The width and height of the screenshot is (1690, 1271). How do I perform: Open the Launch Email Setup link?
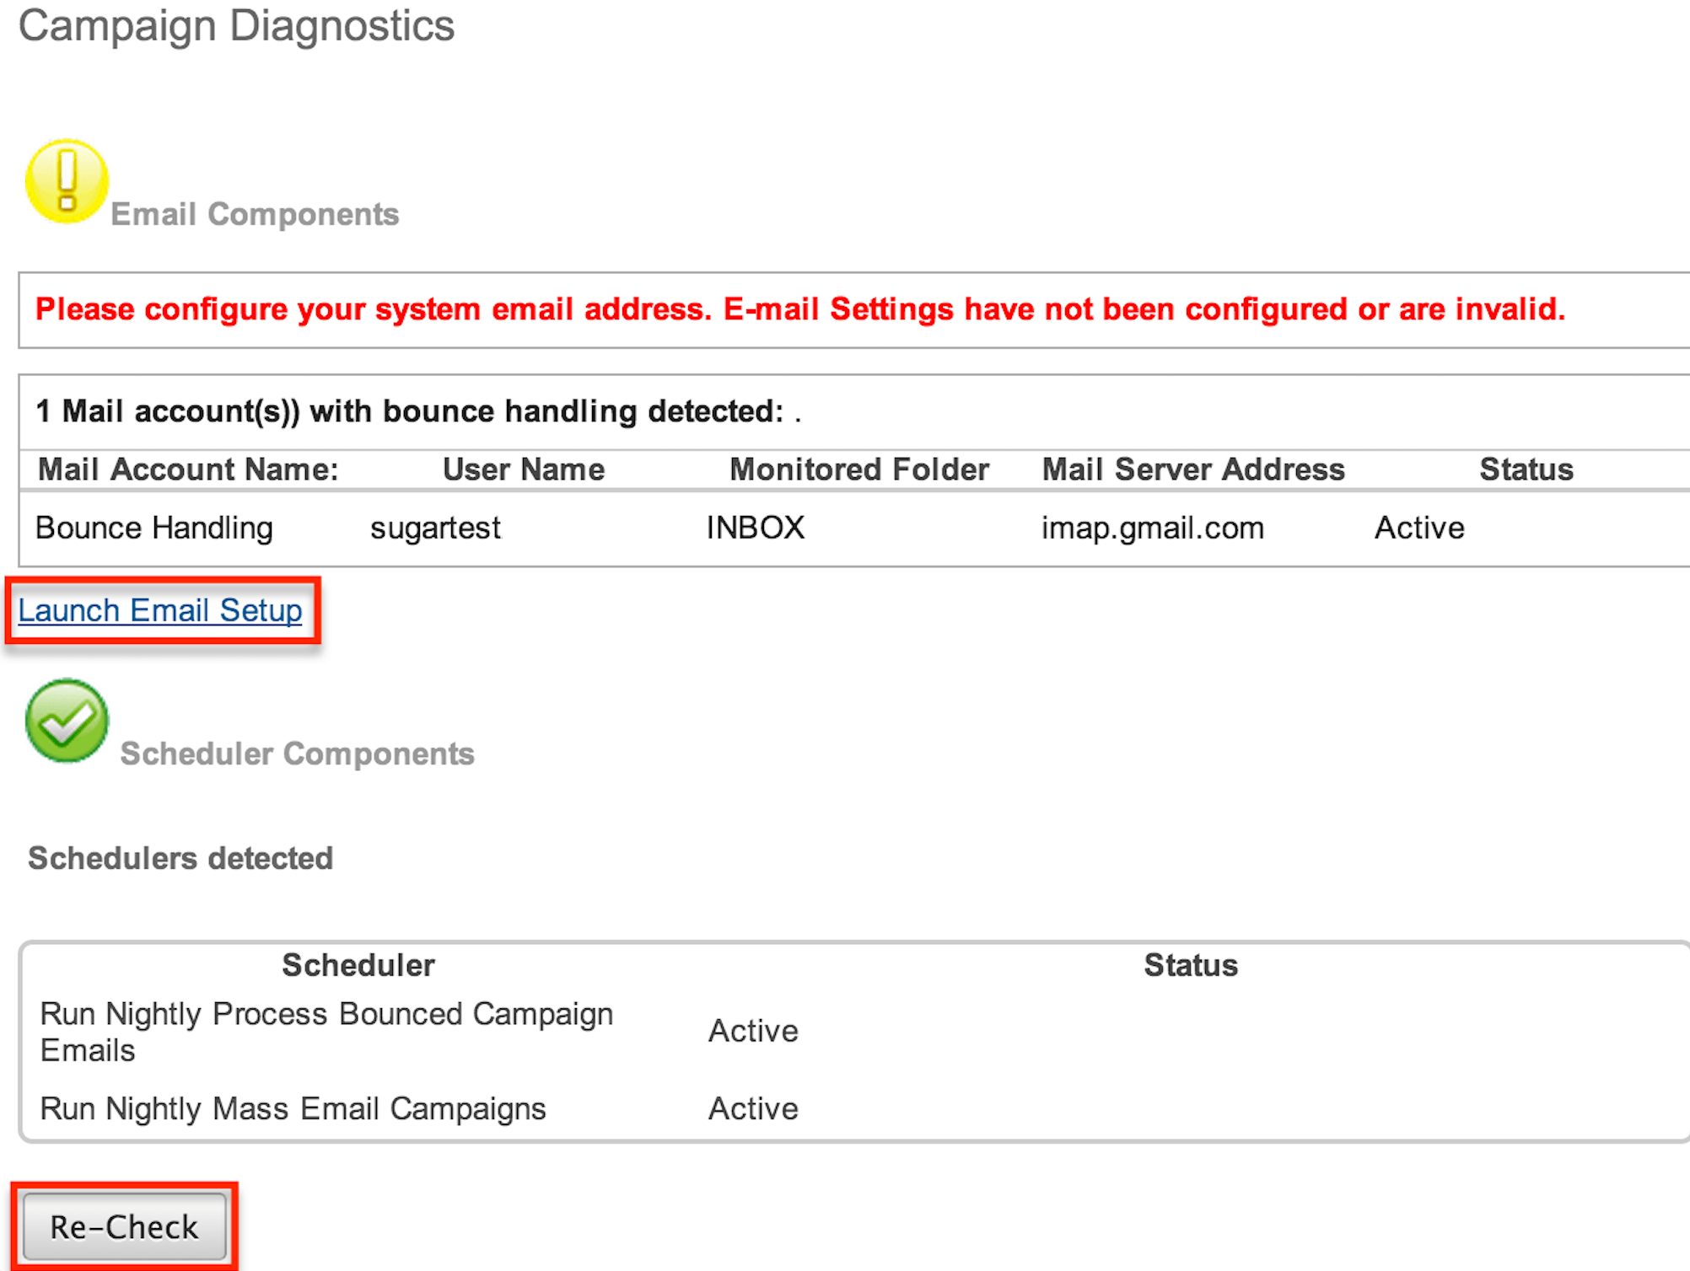coord(160,610)
